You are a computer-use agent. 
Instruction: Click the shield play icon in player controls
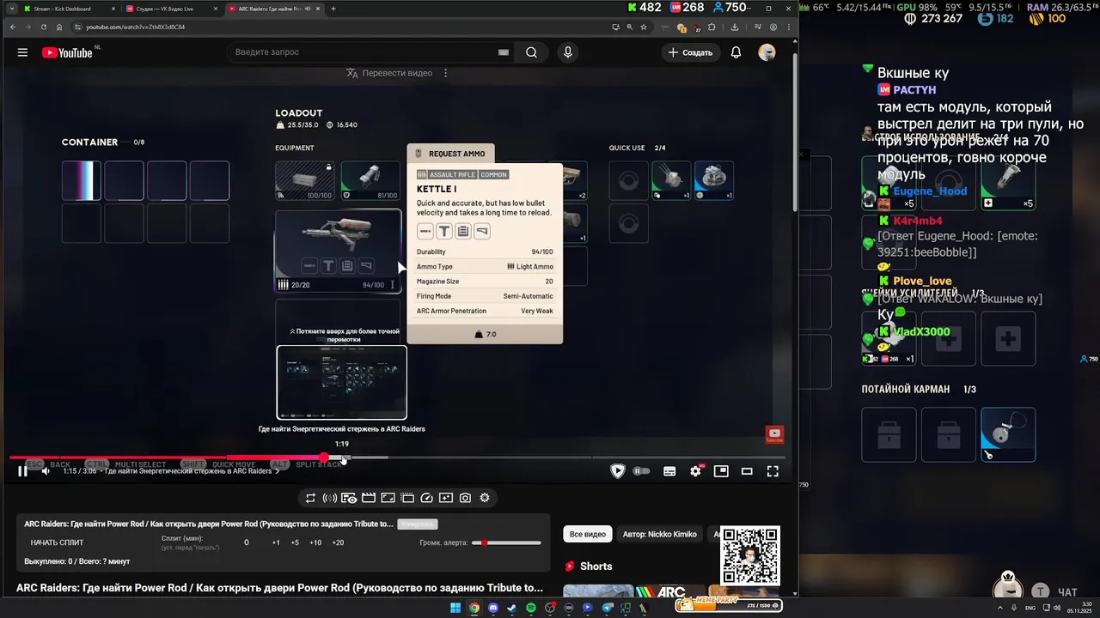[x=617, y=470]
